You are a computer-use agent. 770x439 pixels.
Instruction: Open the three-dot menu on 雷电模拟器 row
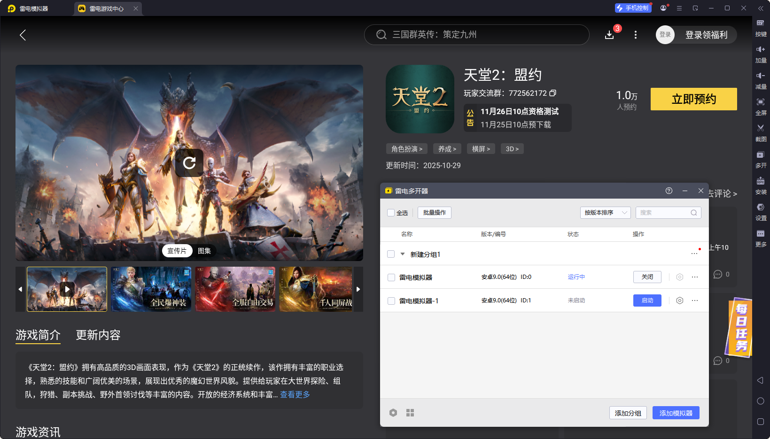pyautogui.click(x=695, y=277)
